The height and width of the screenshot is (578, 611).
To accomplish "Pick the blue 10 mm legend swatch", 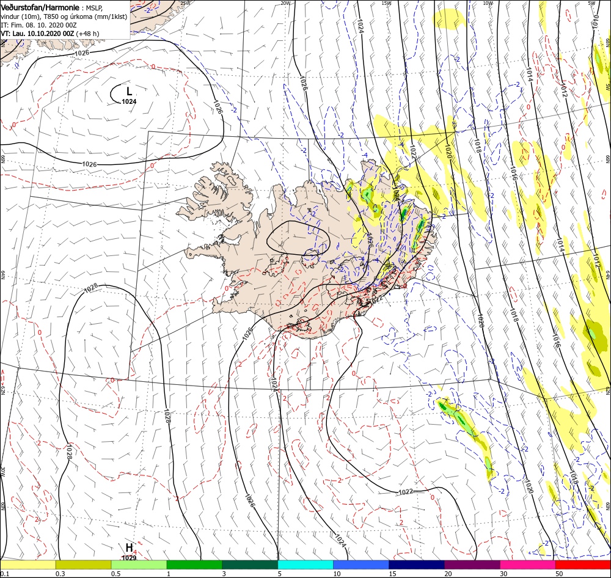I will pyautogui.click(x=361, y=565).
